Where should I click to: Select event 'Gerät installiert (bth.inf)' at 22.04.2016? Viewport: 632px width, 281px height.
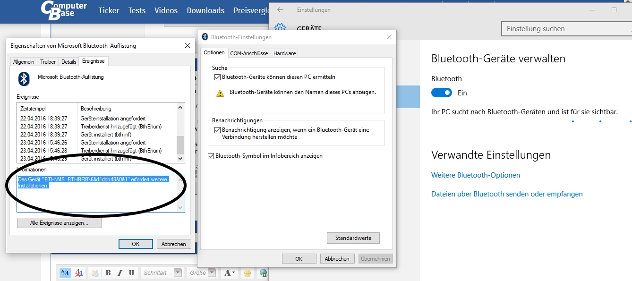tap(96, 135)
